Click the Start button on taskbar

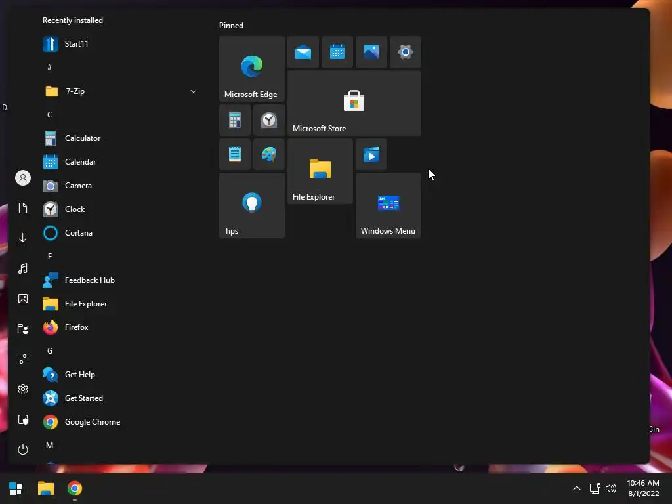(16, 488)
